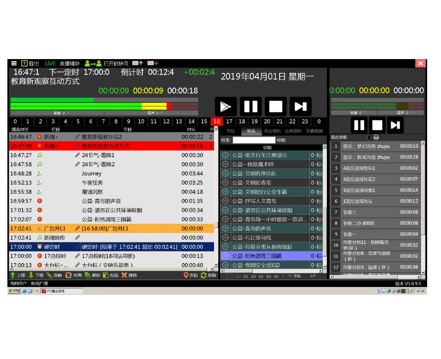This screenshot has height=359, width=441.
Task: Select hour 8 on the timeline
Action: click(x=116, y=121)
